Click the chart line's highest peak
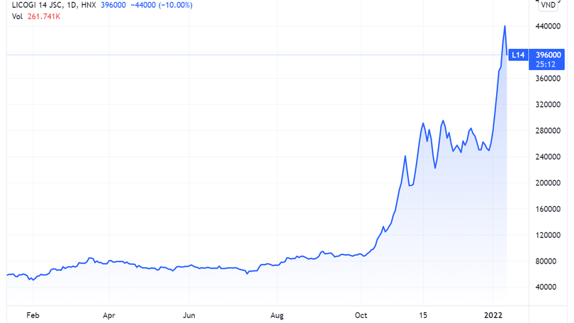574x323 pixels. [x=505, y=26]
